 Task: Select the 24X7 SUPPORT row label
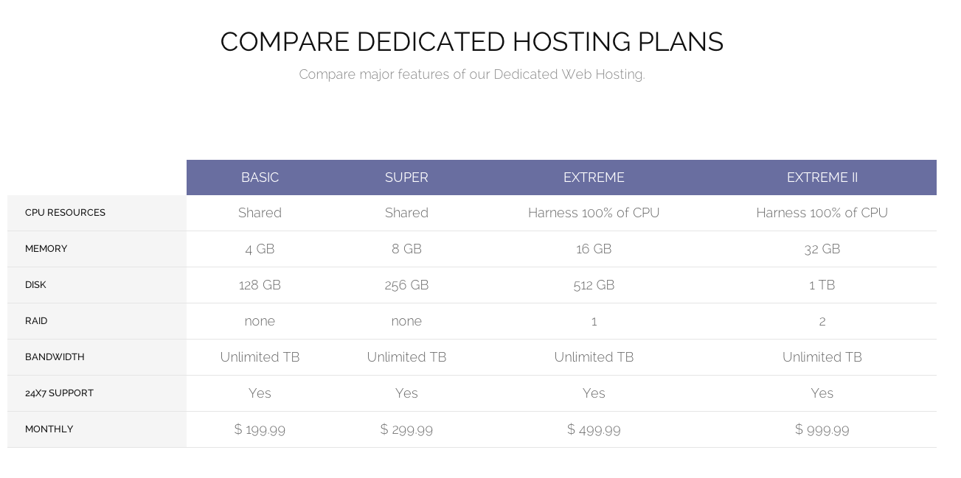tap(59, 393)
